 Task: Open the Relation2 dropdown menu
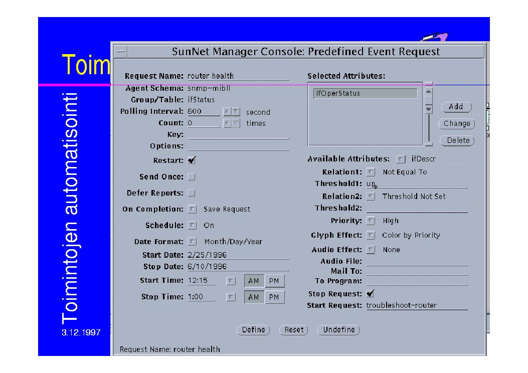[371, 196]
